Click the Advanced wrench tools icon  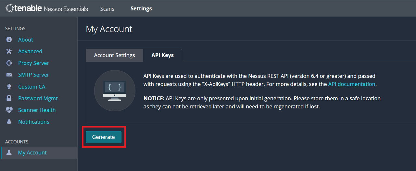pyautogui.click(x=9, y=51)
